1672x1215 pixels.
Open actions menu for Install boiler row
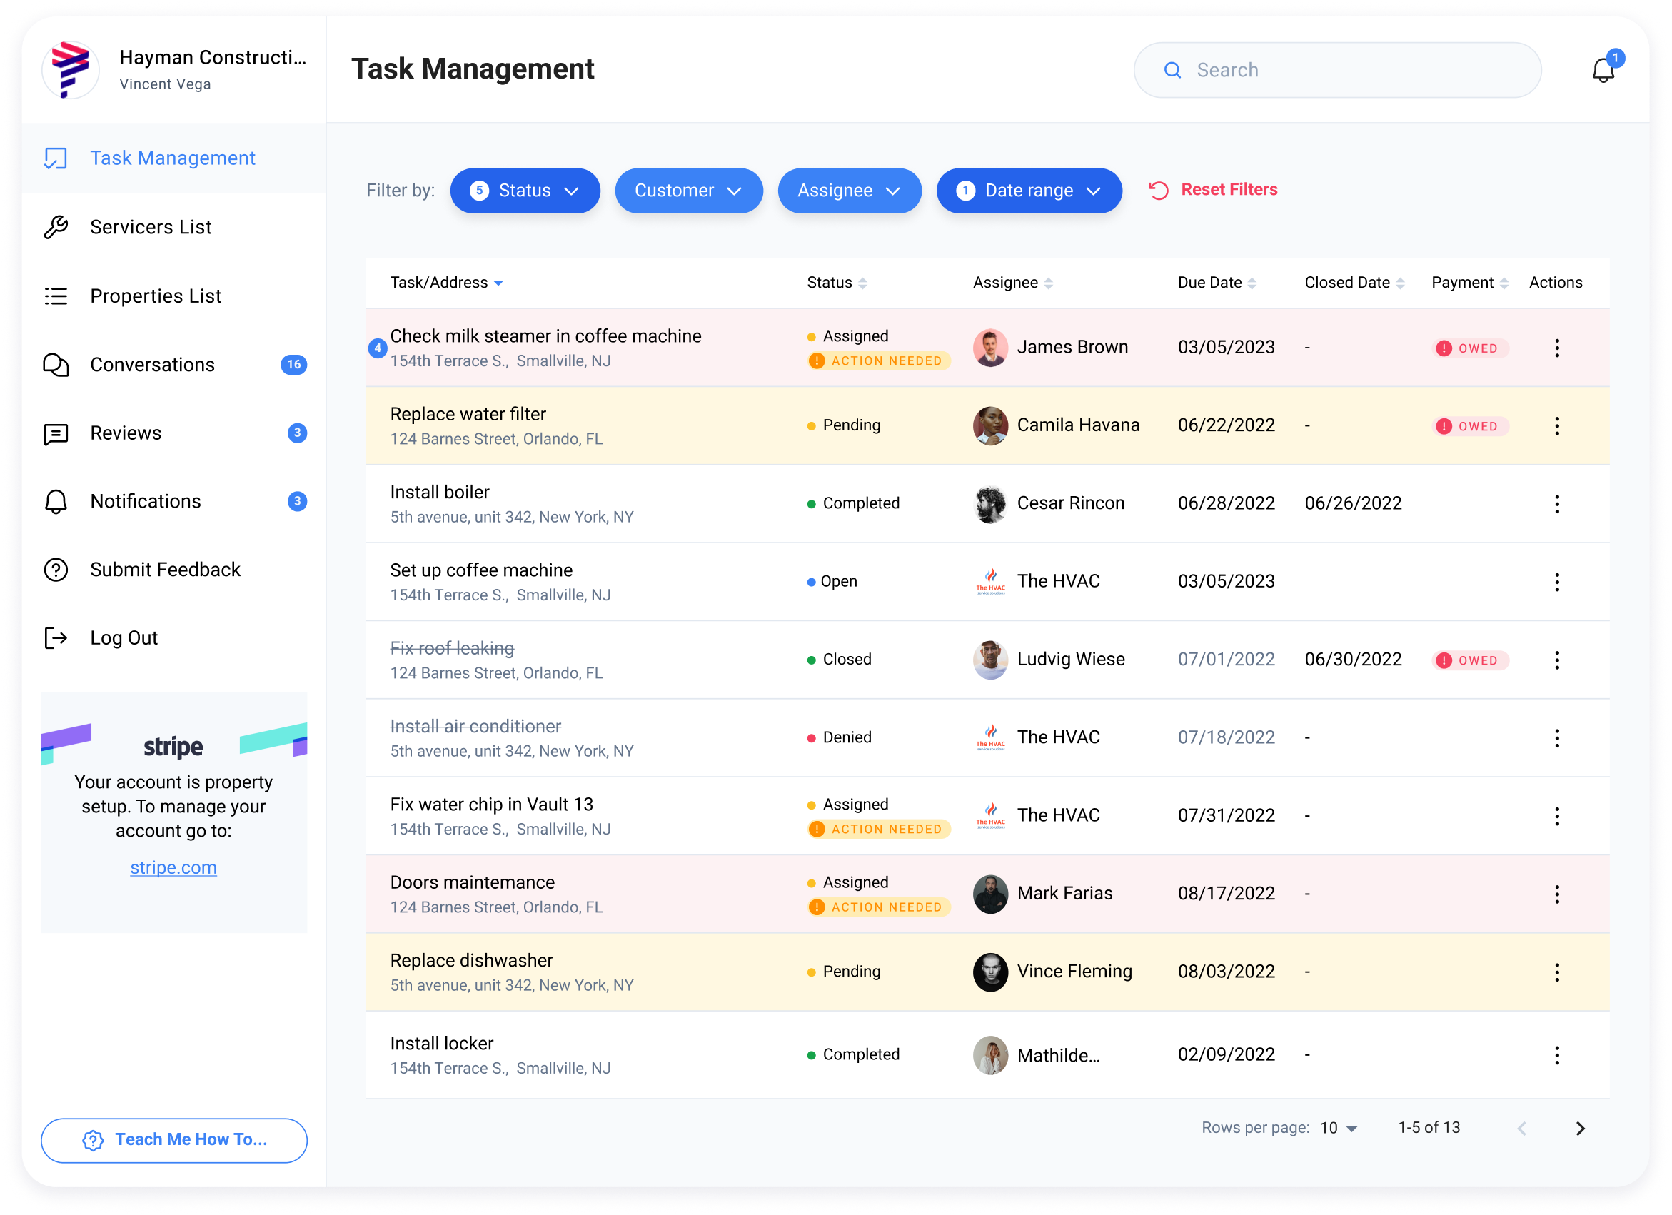pyautogui.click(x=1556, y=504)
